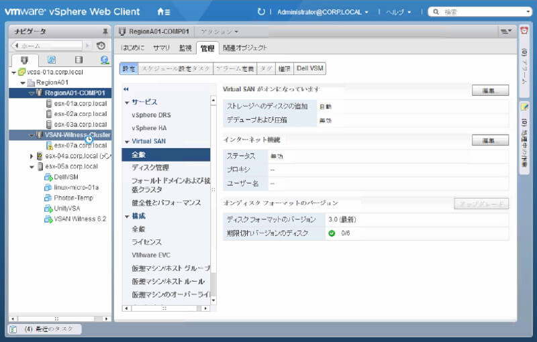Open the panel options menu at top right

506,32
